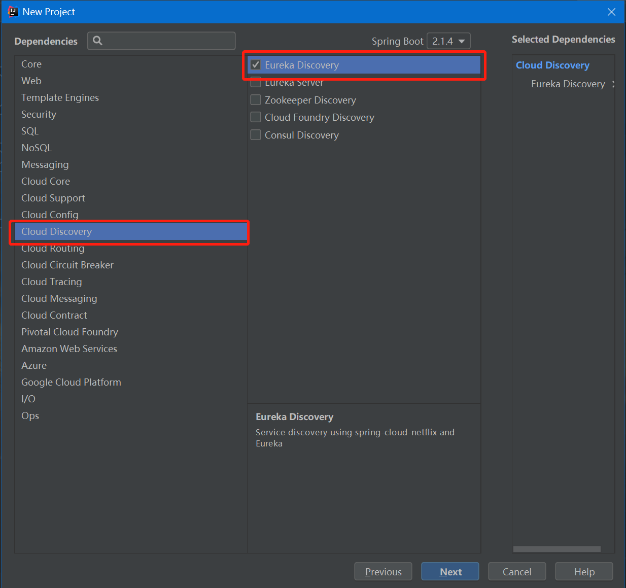
Task: Select the NoSQL category
Action: [x=131, y=148]
